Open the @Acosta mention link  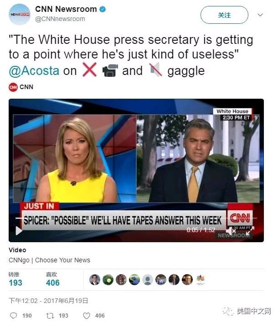pyautogui.click(x=34, y=71)
